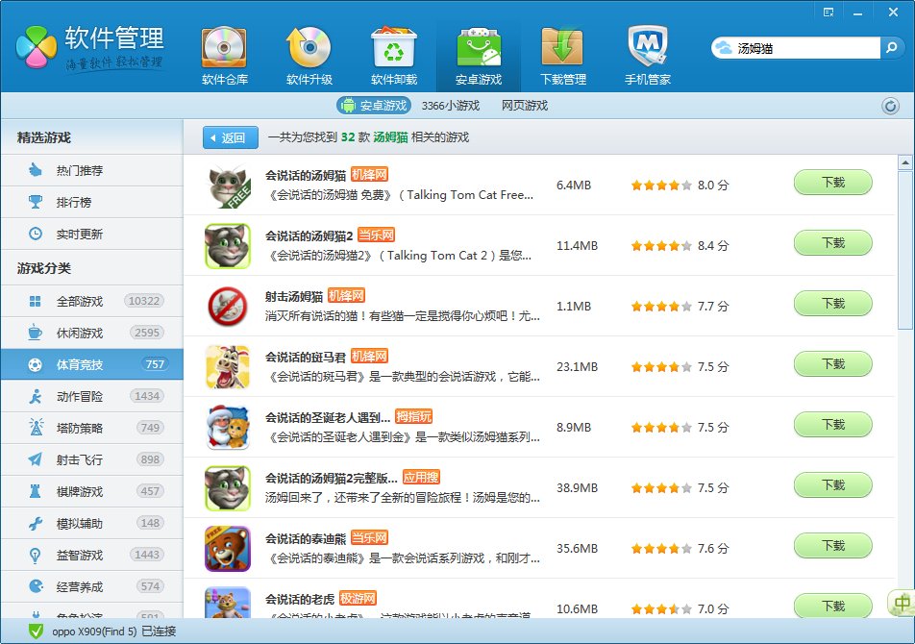Switch to the 网页游戏 tab
Image resolution: width=915 pixels, height=644 pixels.
(x=524, y=106)
